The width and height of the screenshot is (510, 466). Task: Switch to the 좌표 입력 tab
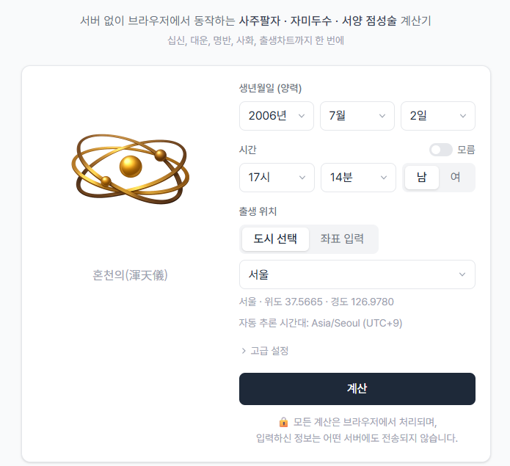[342, 239]
